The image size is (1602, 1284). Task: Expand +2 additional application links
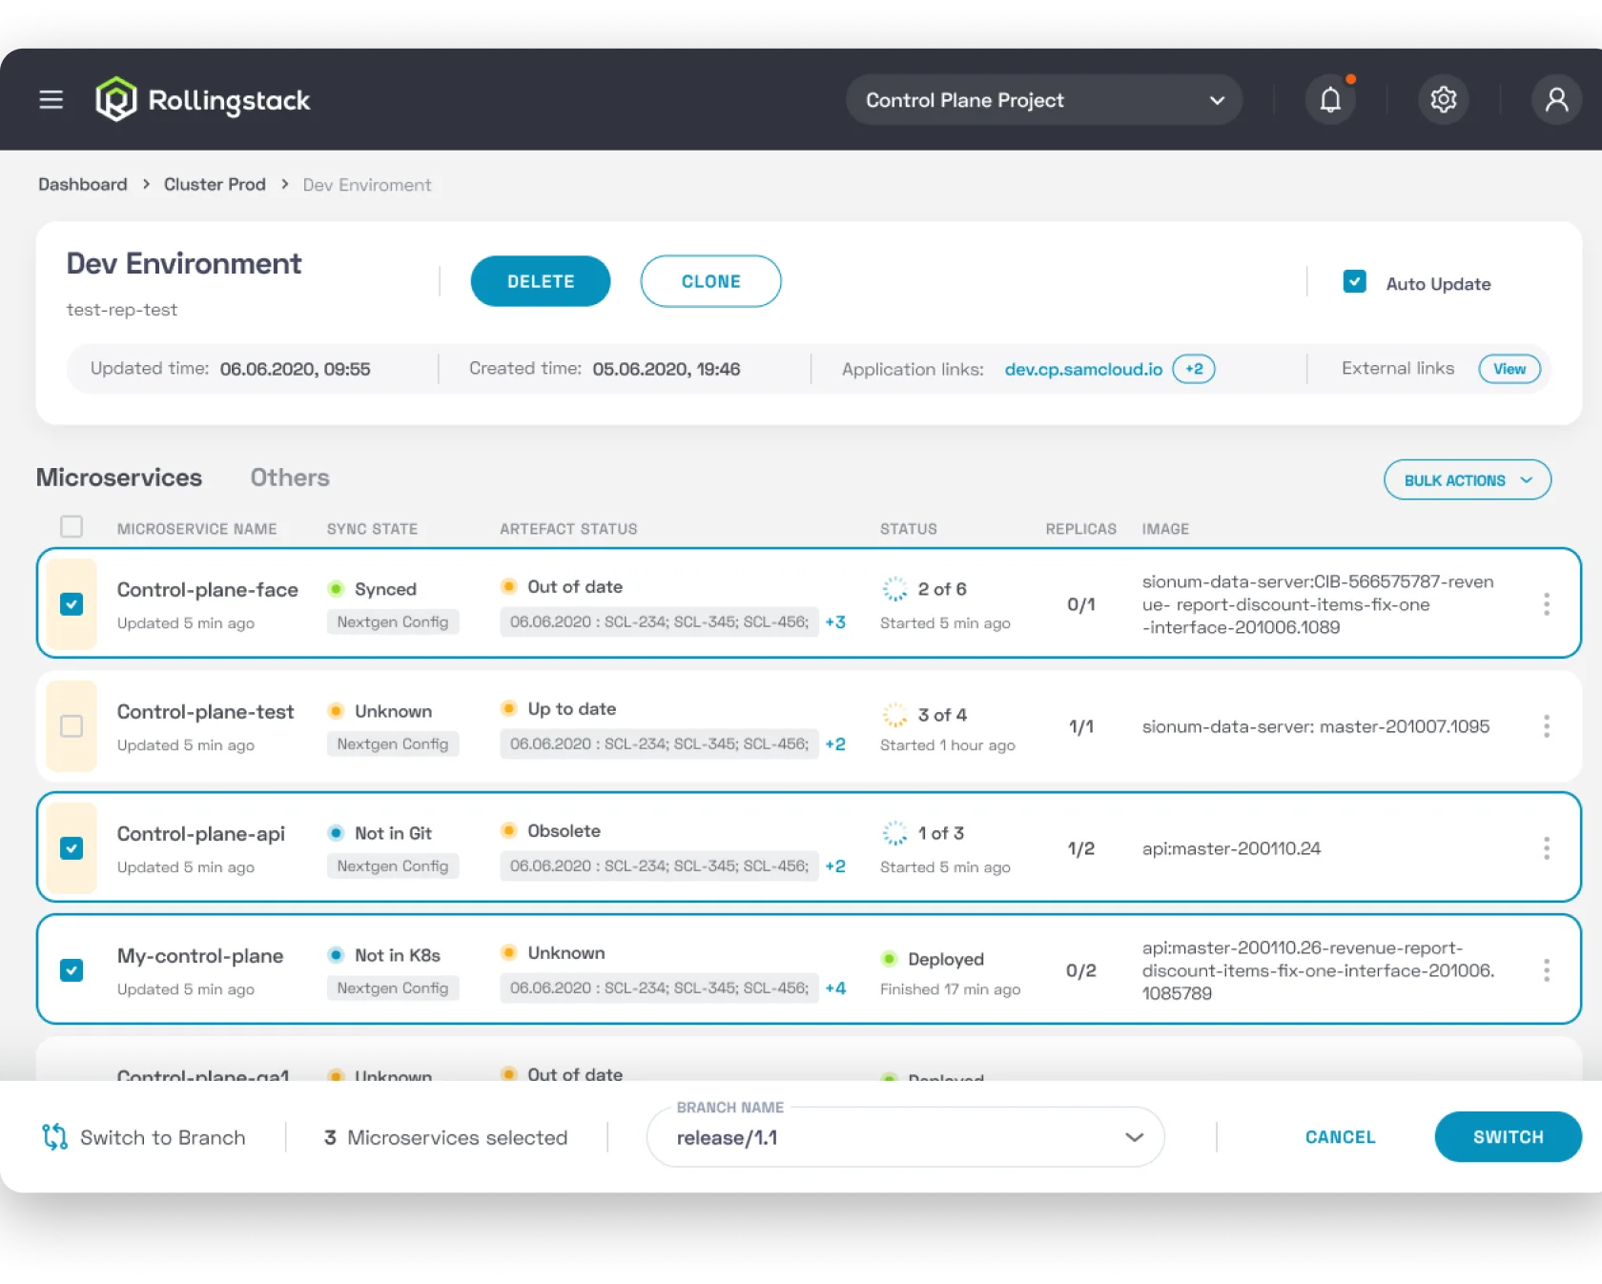click(1193, 369)
